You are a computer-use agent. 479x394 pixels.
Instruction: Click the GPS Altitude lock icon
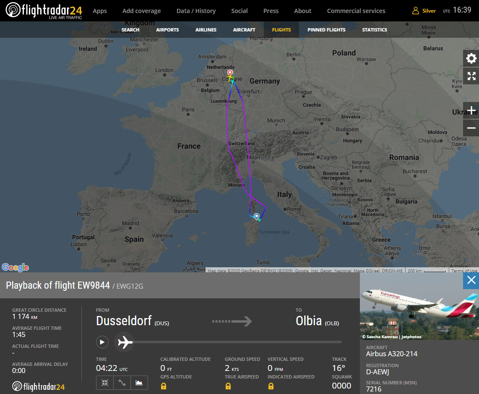pos(164,386)
